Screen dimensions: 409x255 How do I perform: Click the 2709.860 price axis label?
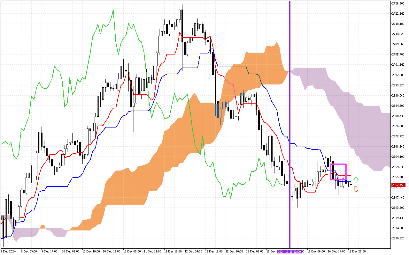(x=398, y=44)
